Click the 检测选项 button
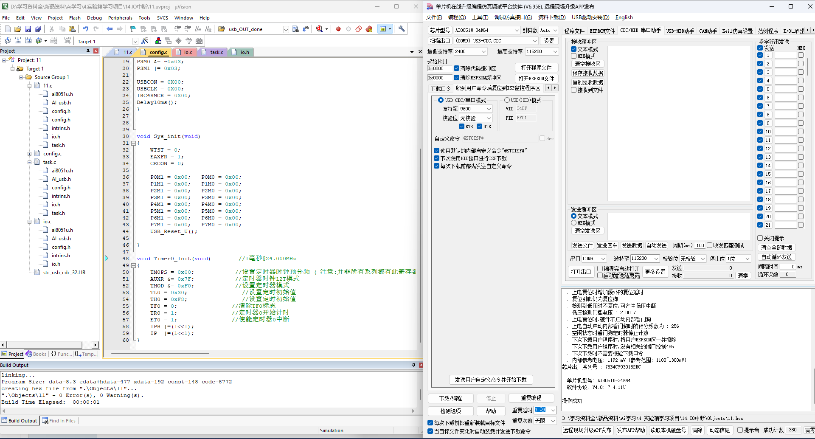815x439 pixels. coord(450,411)
